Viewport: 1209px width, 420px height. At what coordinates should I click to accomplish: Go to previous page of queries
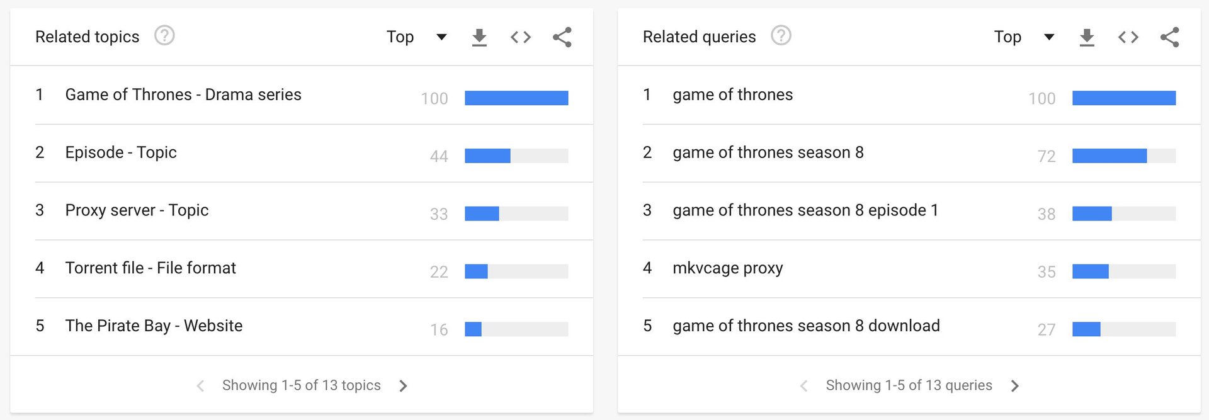pos(803,386)
